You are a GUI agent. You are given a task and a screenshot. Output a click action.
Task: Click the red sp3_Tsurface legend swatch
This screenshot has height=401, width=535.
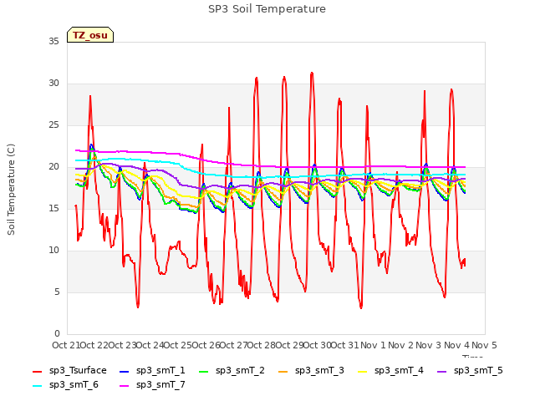click(x=37, y=371)
